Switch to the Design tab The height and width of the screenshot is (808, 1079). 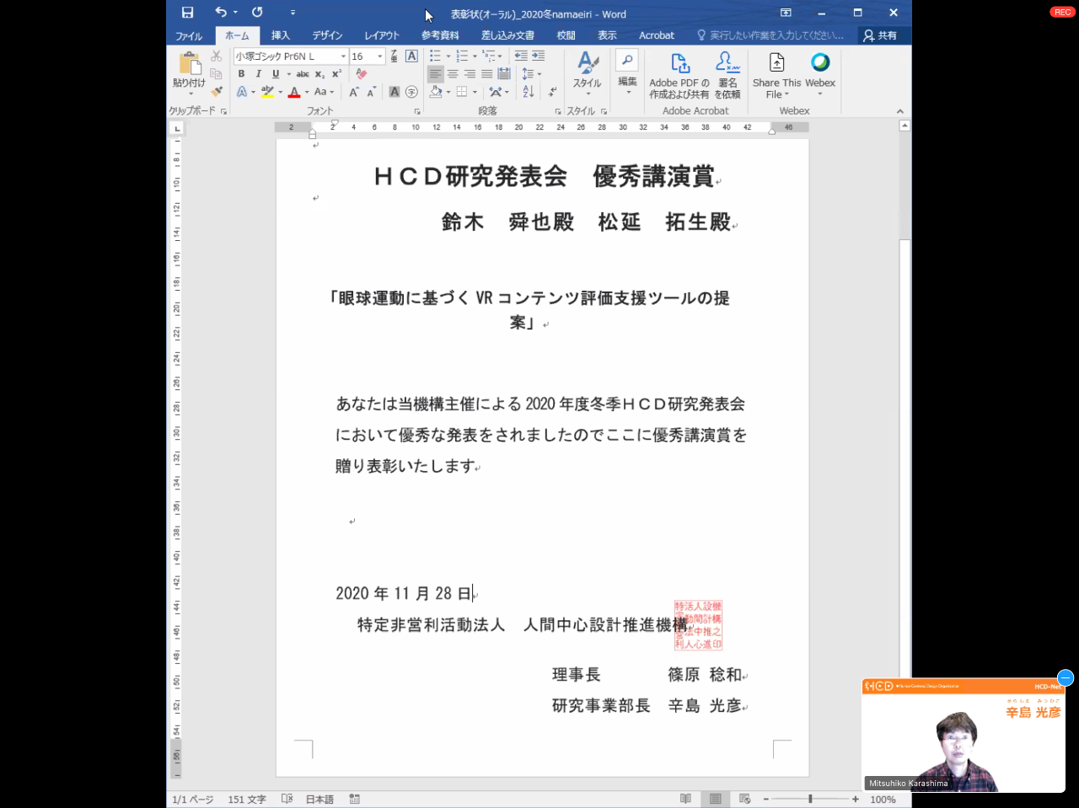(x=327, y=35)
